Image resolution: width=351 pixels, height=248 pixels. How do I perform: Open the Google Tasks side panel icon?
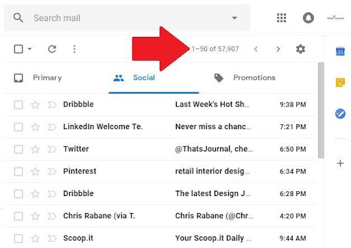[x=340, y=113]
